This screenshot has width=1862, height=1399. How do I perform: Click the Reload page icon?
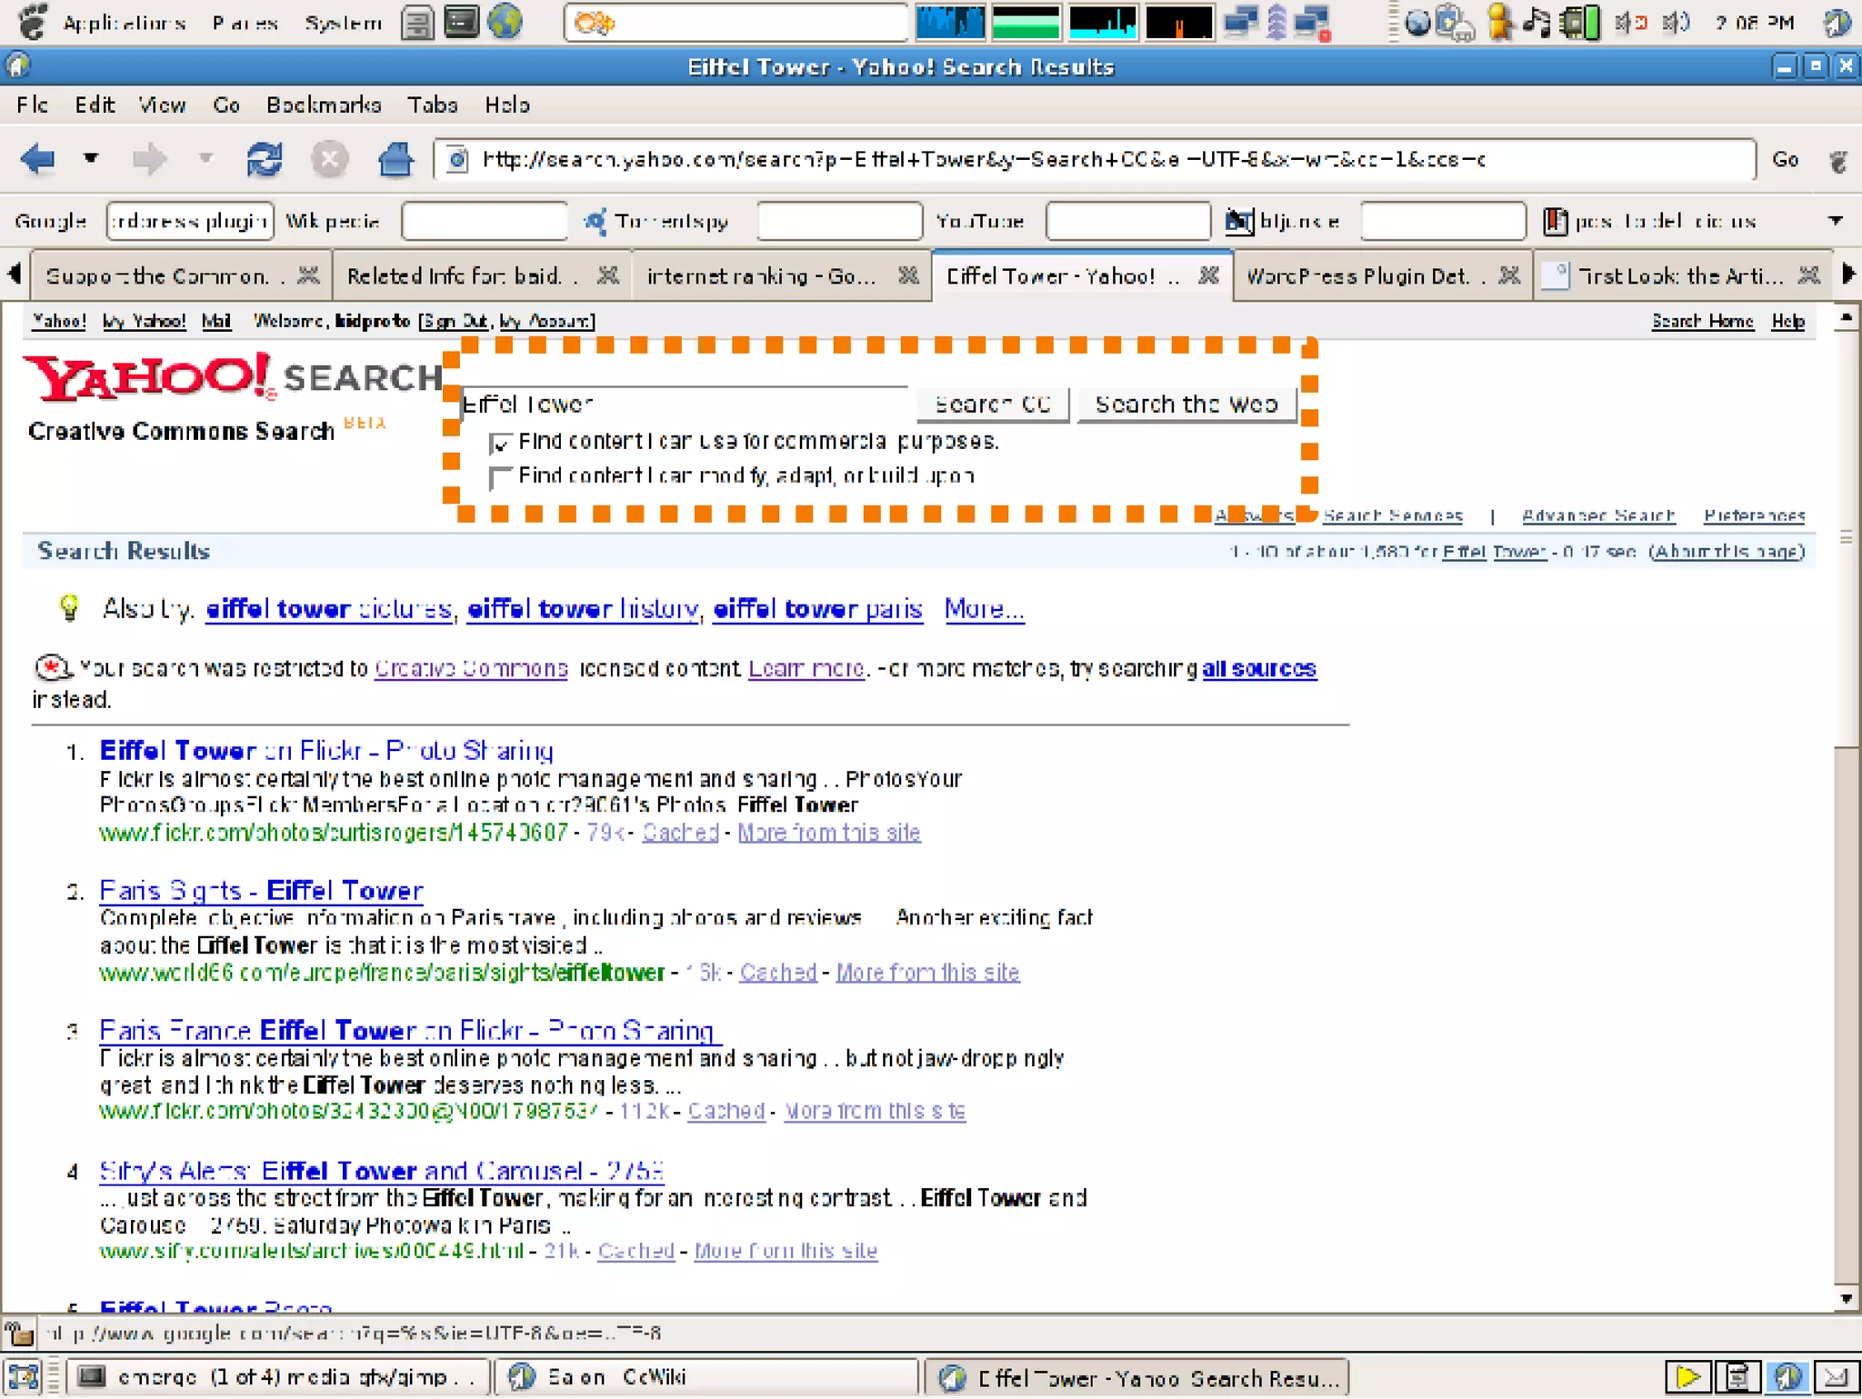(x=265, y=160)
